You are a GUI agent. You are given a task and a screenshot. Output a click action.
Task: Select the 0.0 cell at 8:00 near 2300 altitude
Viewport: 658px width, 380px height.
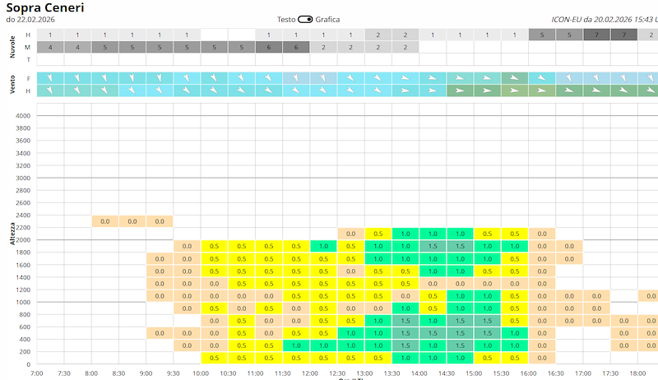pyautogui.click(x=105, y=221)
